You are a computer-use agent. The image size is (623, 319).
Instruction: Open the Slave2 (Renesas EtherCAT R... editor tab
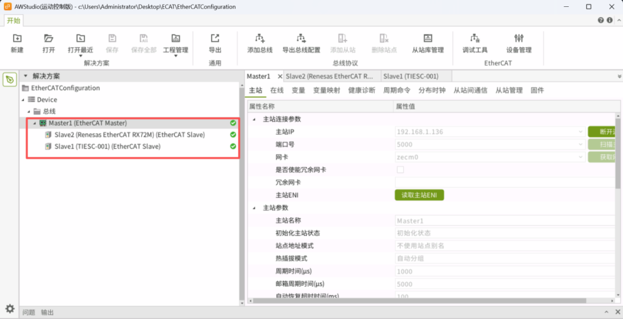(332, 76)
